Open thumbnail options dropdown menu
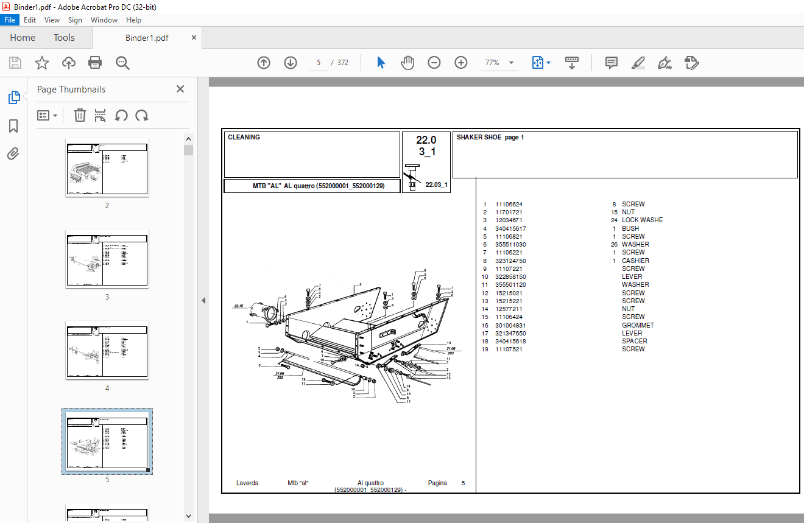Image resolution: width=804 pixels, height=523 pixels. (x=48, y=115)
